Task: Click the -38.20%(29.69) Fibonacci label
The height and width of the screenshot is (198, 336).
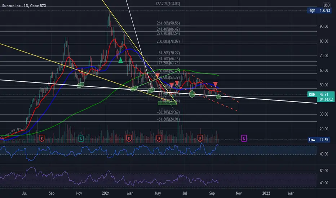Action: click(168, 112)
